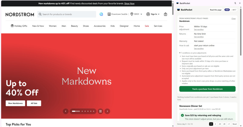This screenshot has height=127, width=243.
Task: Click the 'Demo day 0 · Oct 18' text
Action: pos(185,124)
